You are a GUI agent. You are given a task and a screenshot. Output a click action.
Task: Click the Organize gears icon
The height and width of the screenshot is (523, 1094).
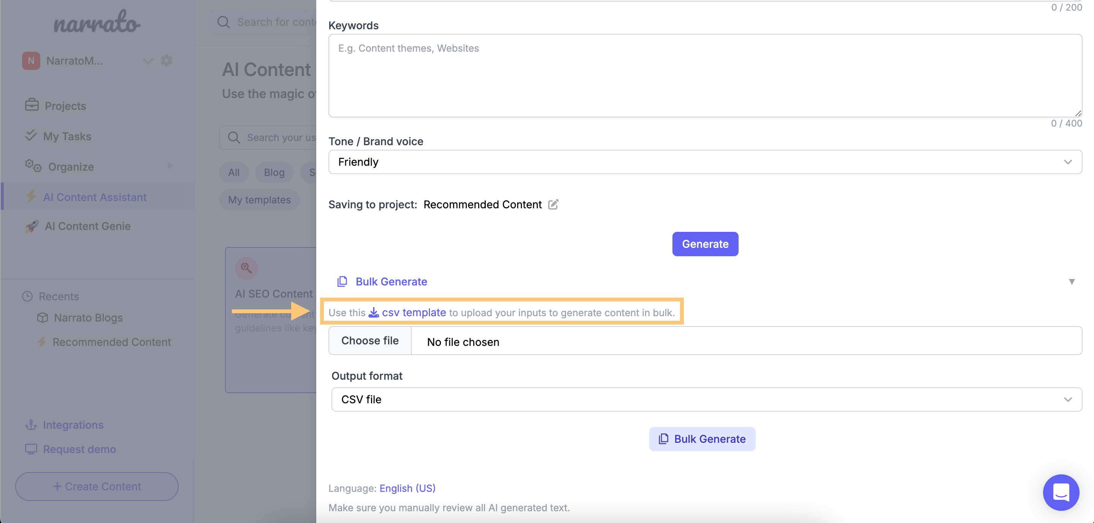[x=33, y=166]
